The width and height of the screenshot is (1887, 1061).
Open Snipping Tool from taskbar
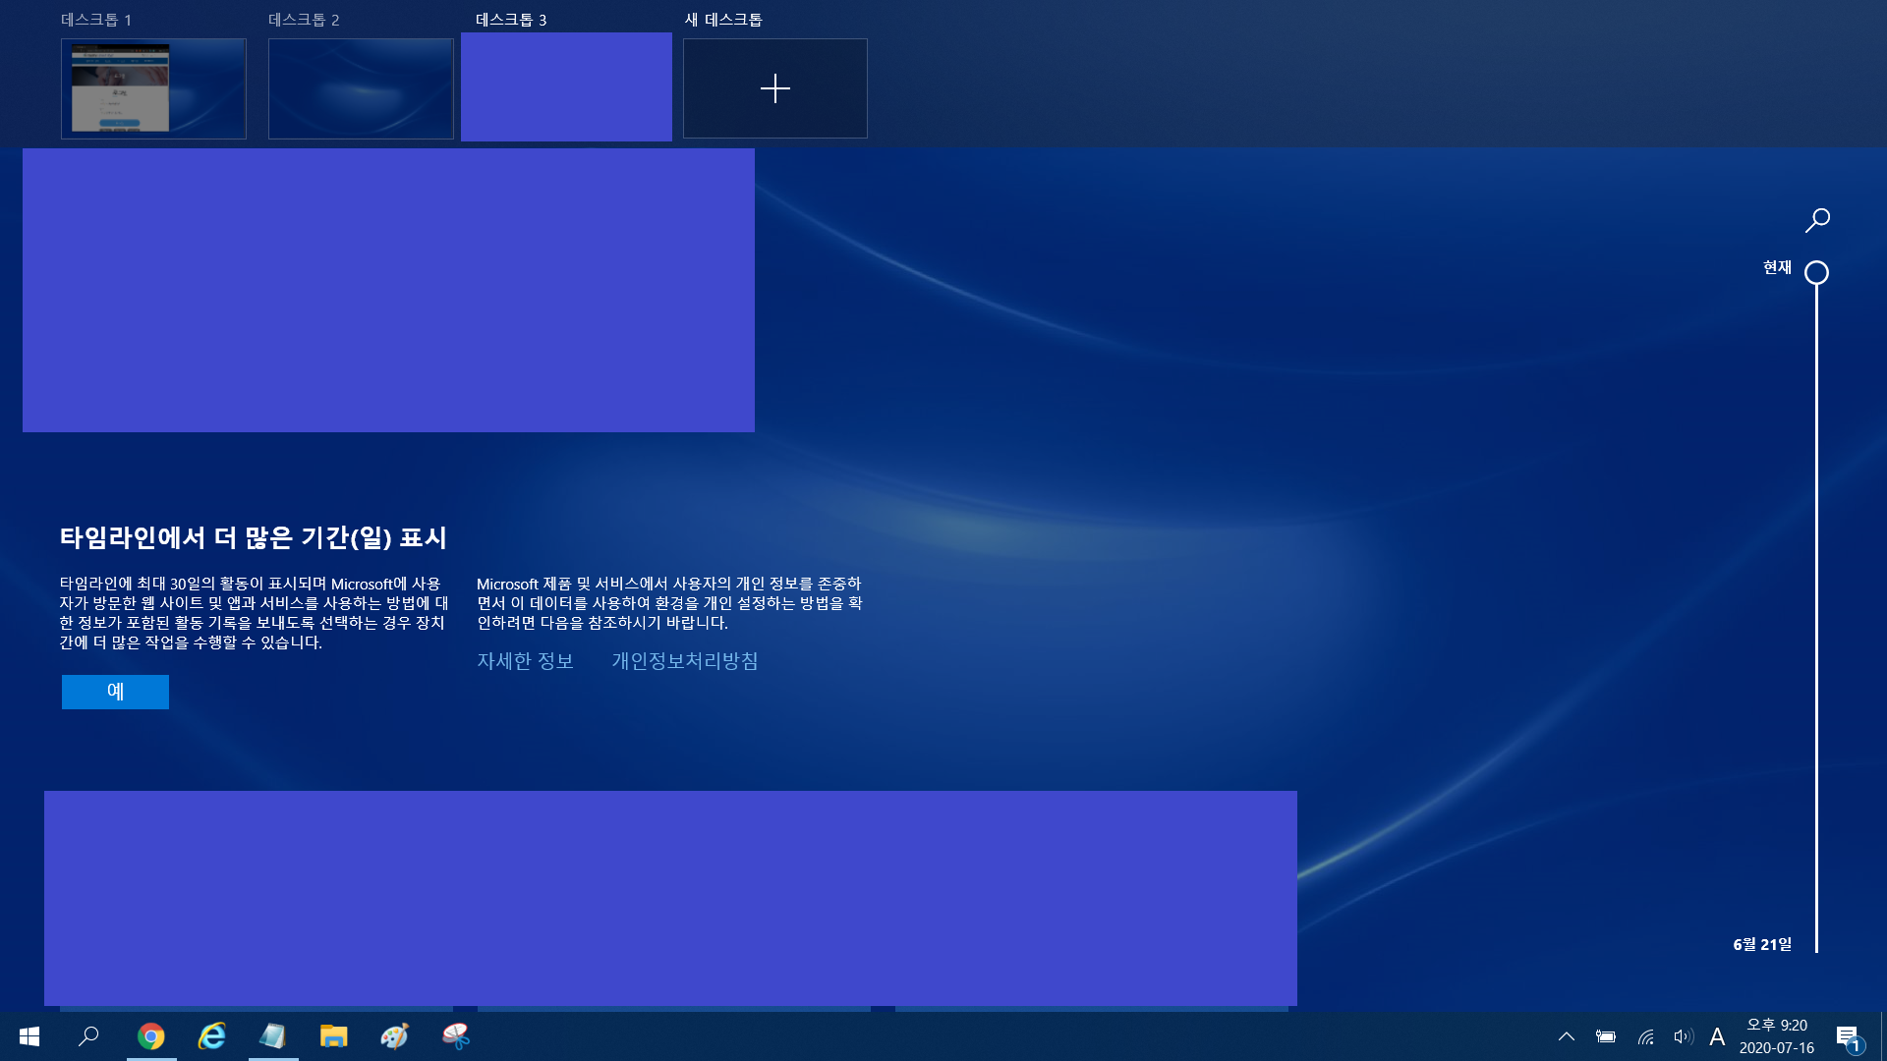tap(456, 1036)
